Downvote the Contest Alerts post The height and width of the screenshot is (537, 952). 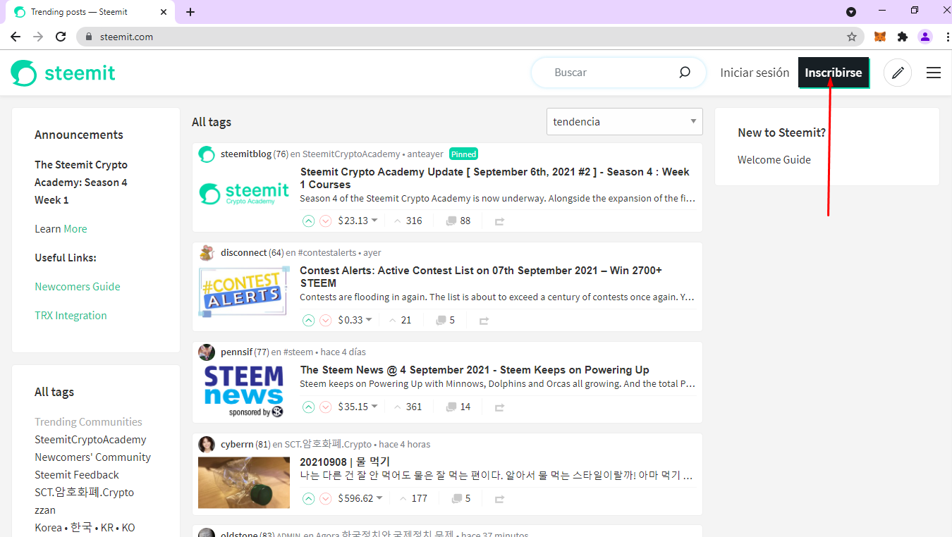[325, 320]
